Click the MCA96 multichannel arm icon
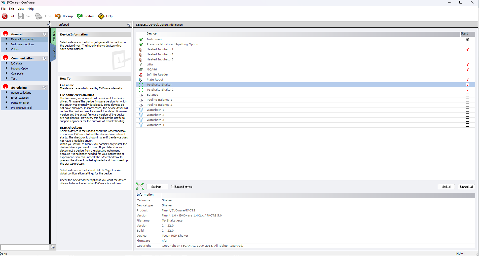This screenshot has height=256, width=479. click(x=141, y=69)
